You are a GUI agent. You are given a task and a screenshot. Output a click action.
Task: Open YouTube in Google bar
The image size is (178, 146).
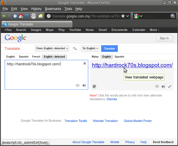click(x=75, y=30)
